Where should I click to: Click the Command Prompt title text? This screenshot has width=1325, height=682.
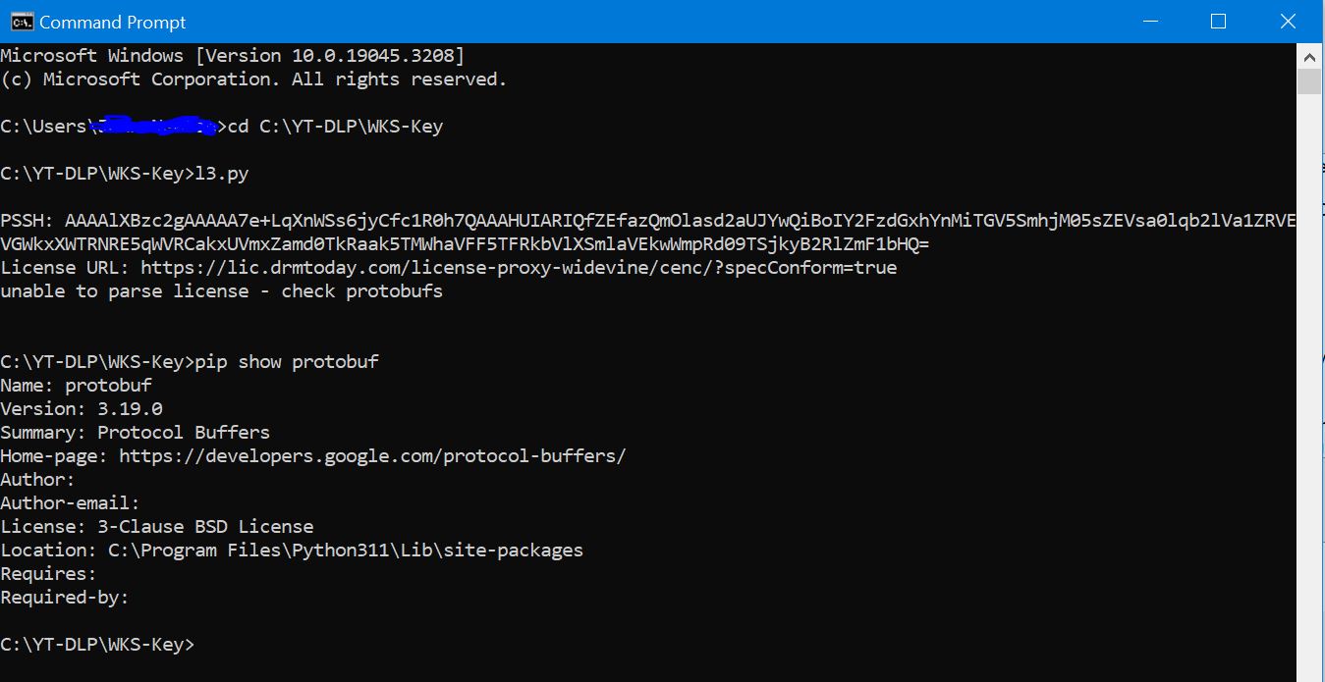click(x=112, y=22)
